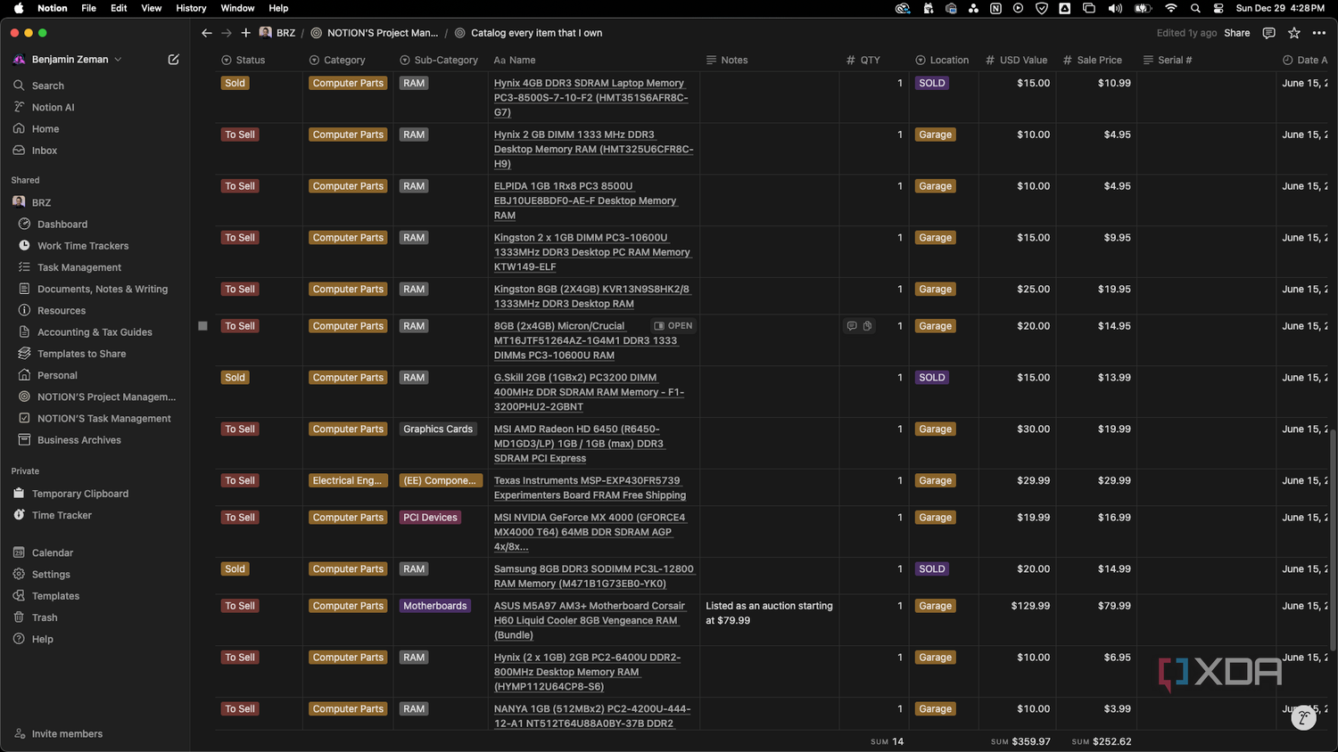1338x752 pixels.
Task: Click the Share button
Action: (1236, 33)
